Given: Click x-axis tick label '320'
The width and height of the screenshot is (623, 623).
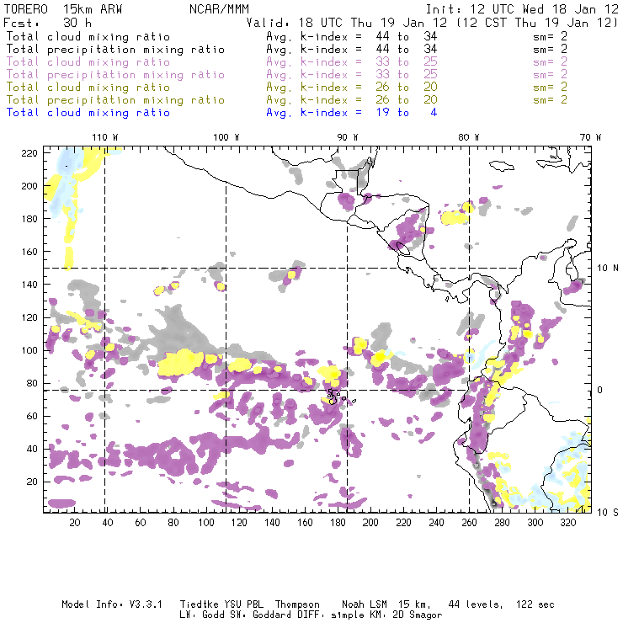Looking at the screenshot, I should point(567,523).
